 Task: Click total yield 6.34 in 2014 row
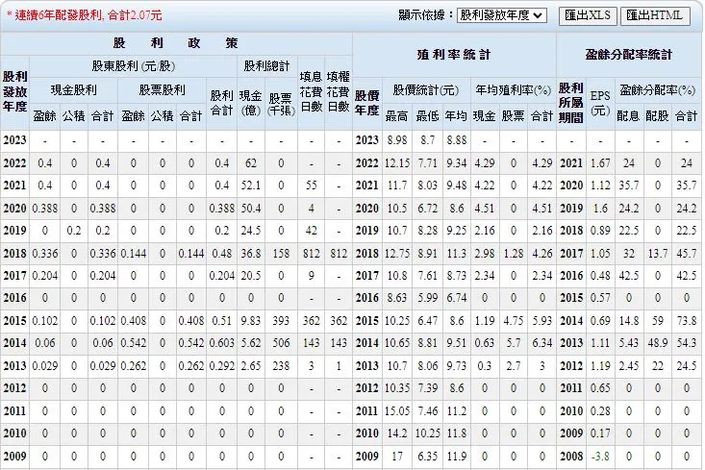(x=542, y=343)
